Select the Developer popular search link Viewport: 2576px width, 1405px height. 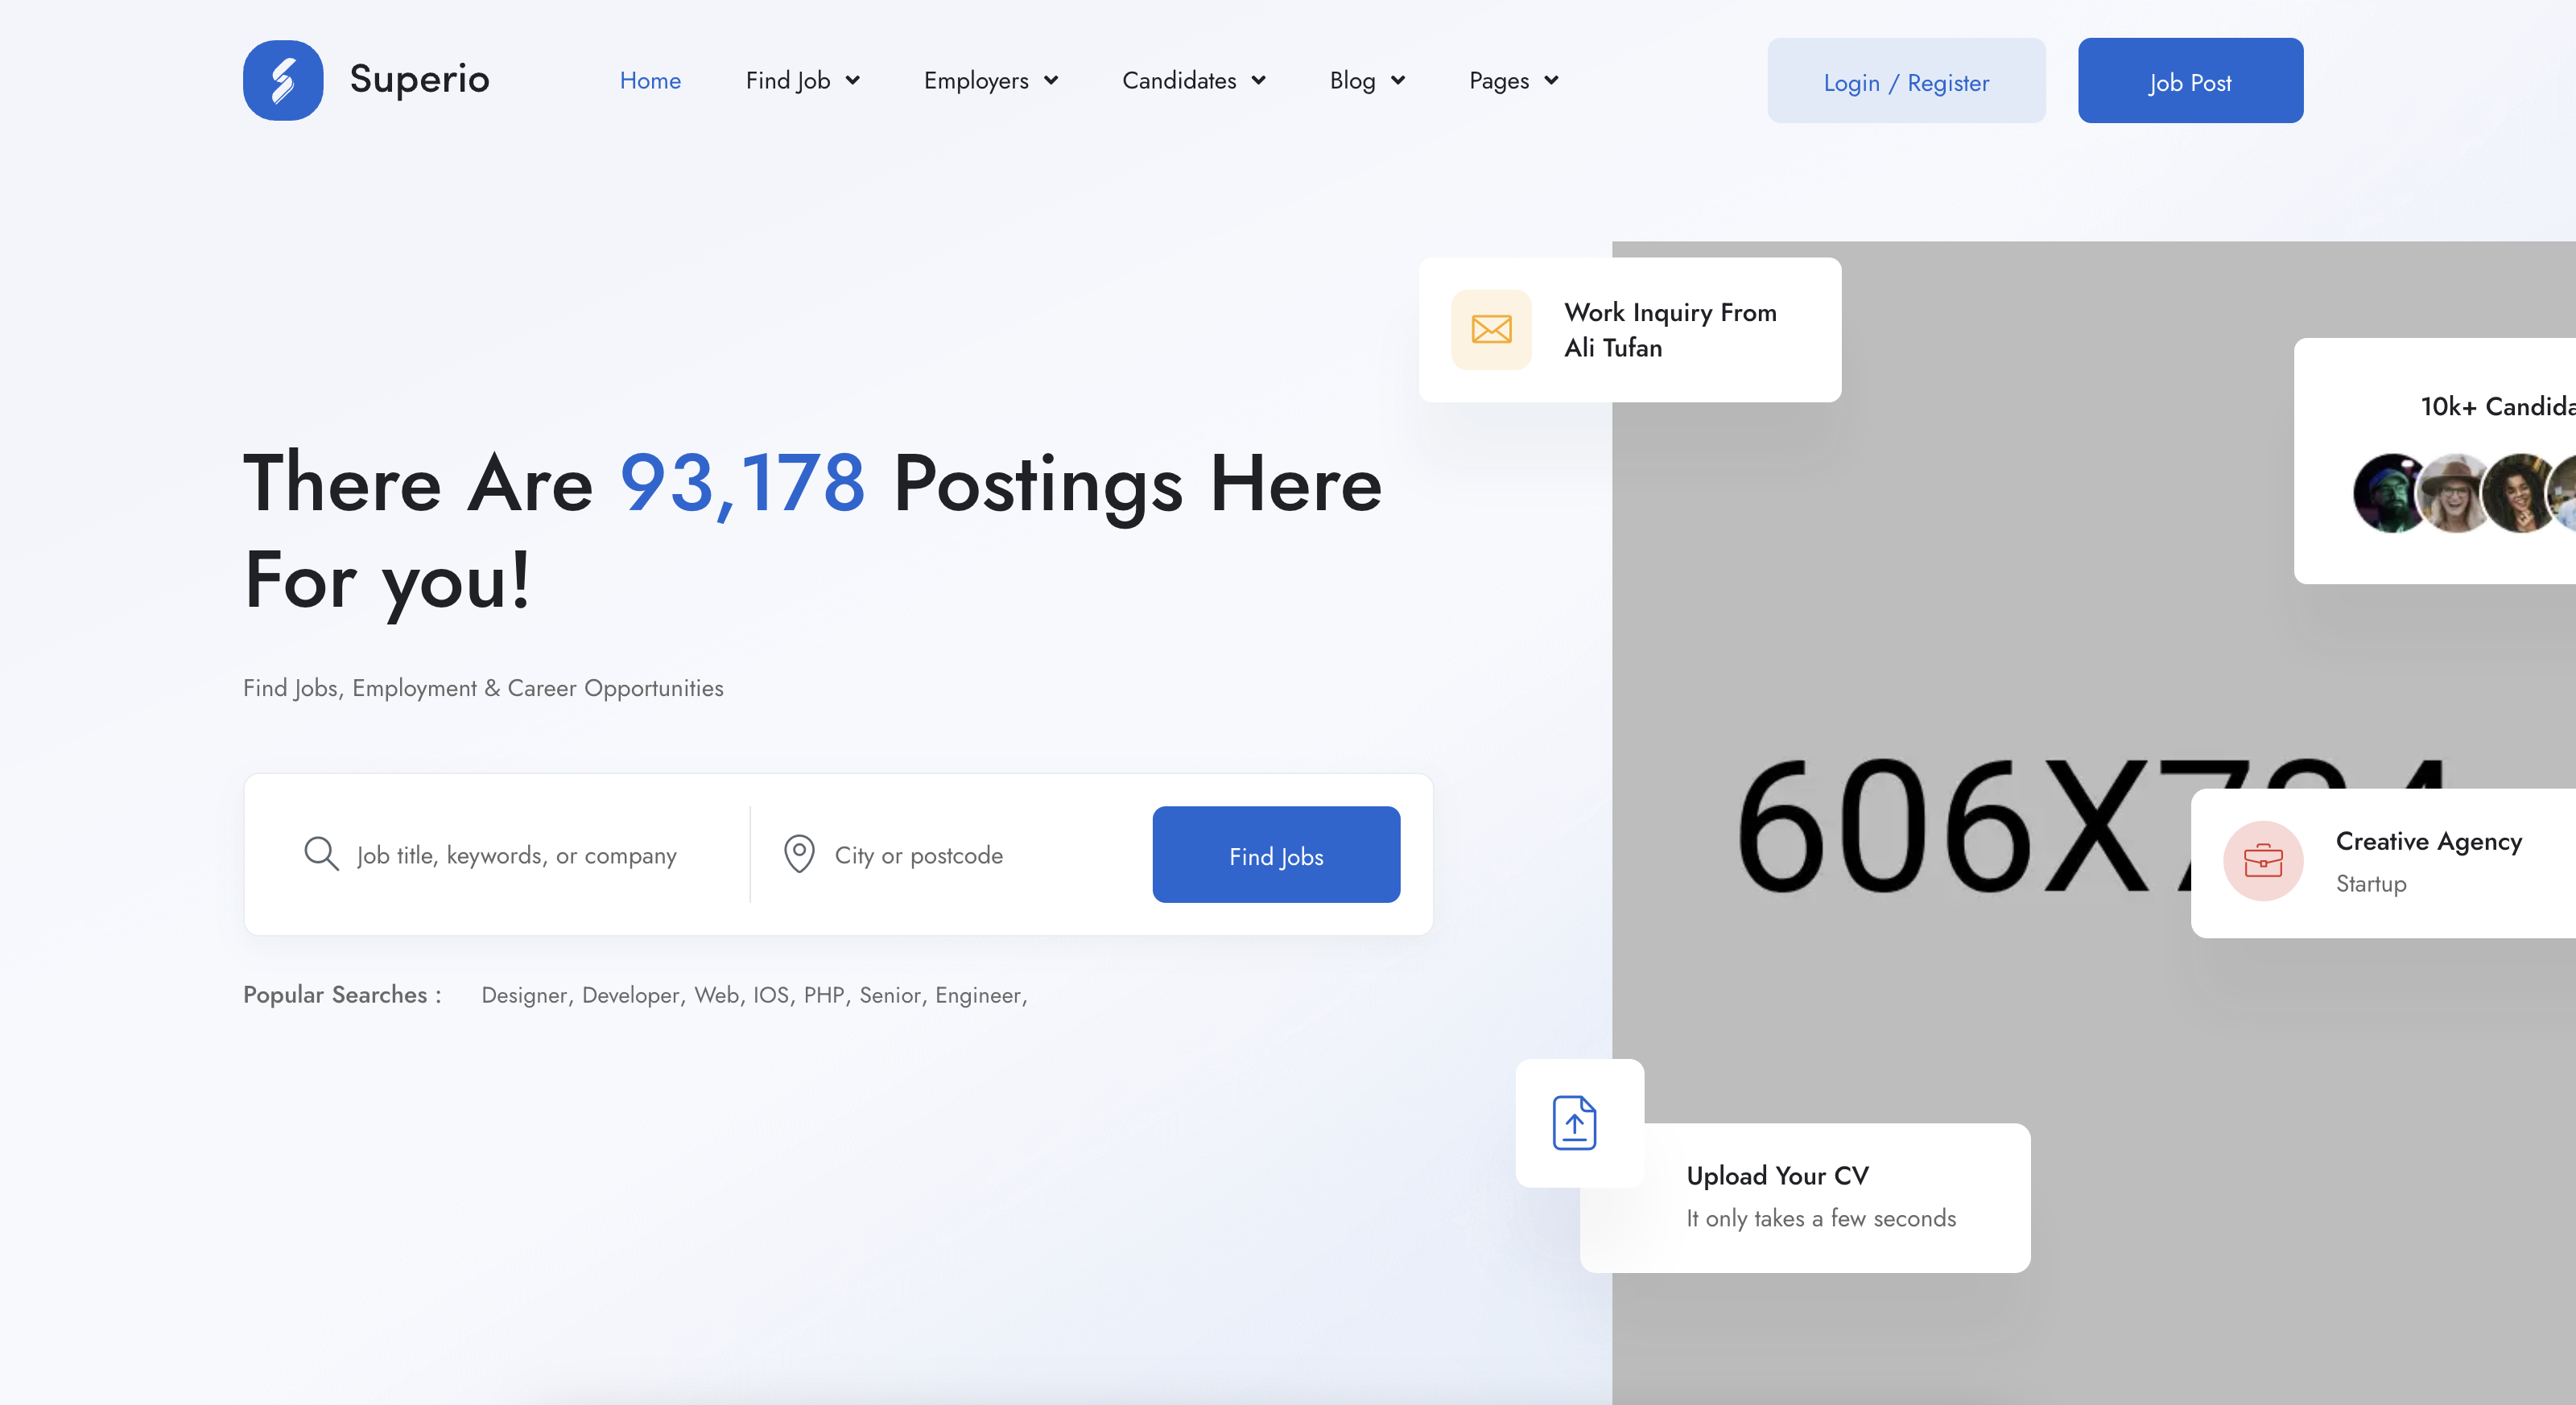click(630, 995)
